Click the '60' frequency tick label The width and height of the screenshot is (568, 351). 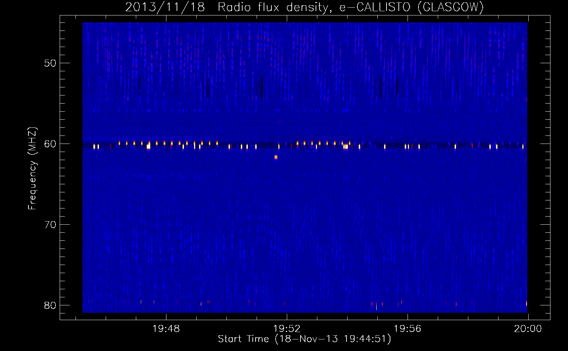[50, 144]
